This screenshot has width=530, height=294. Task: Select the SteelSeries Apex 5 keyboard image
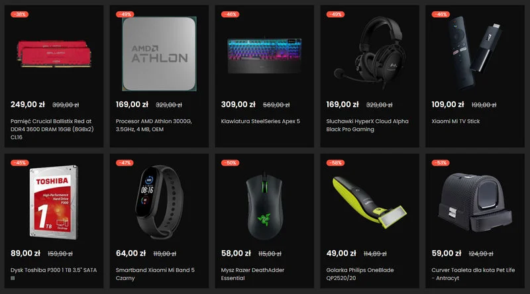click(x=264, y=56)
